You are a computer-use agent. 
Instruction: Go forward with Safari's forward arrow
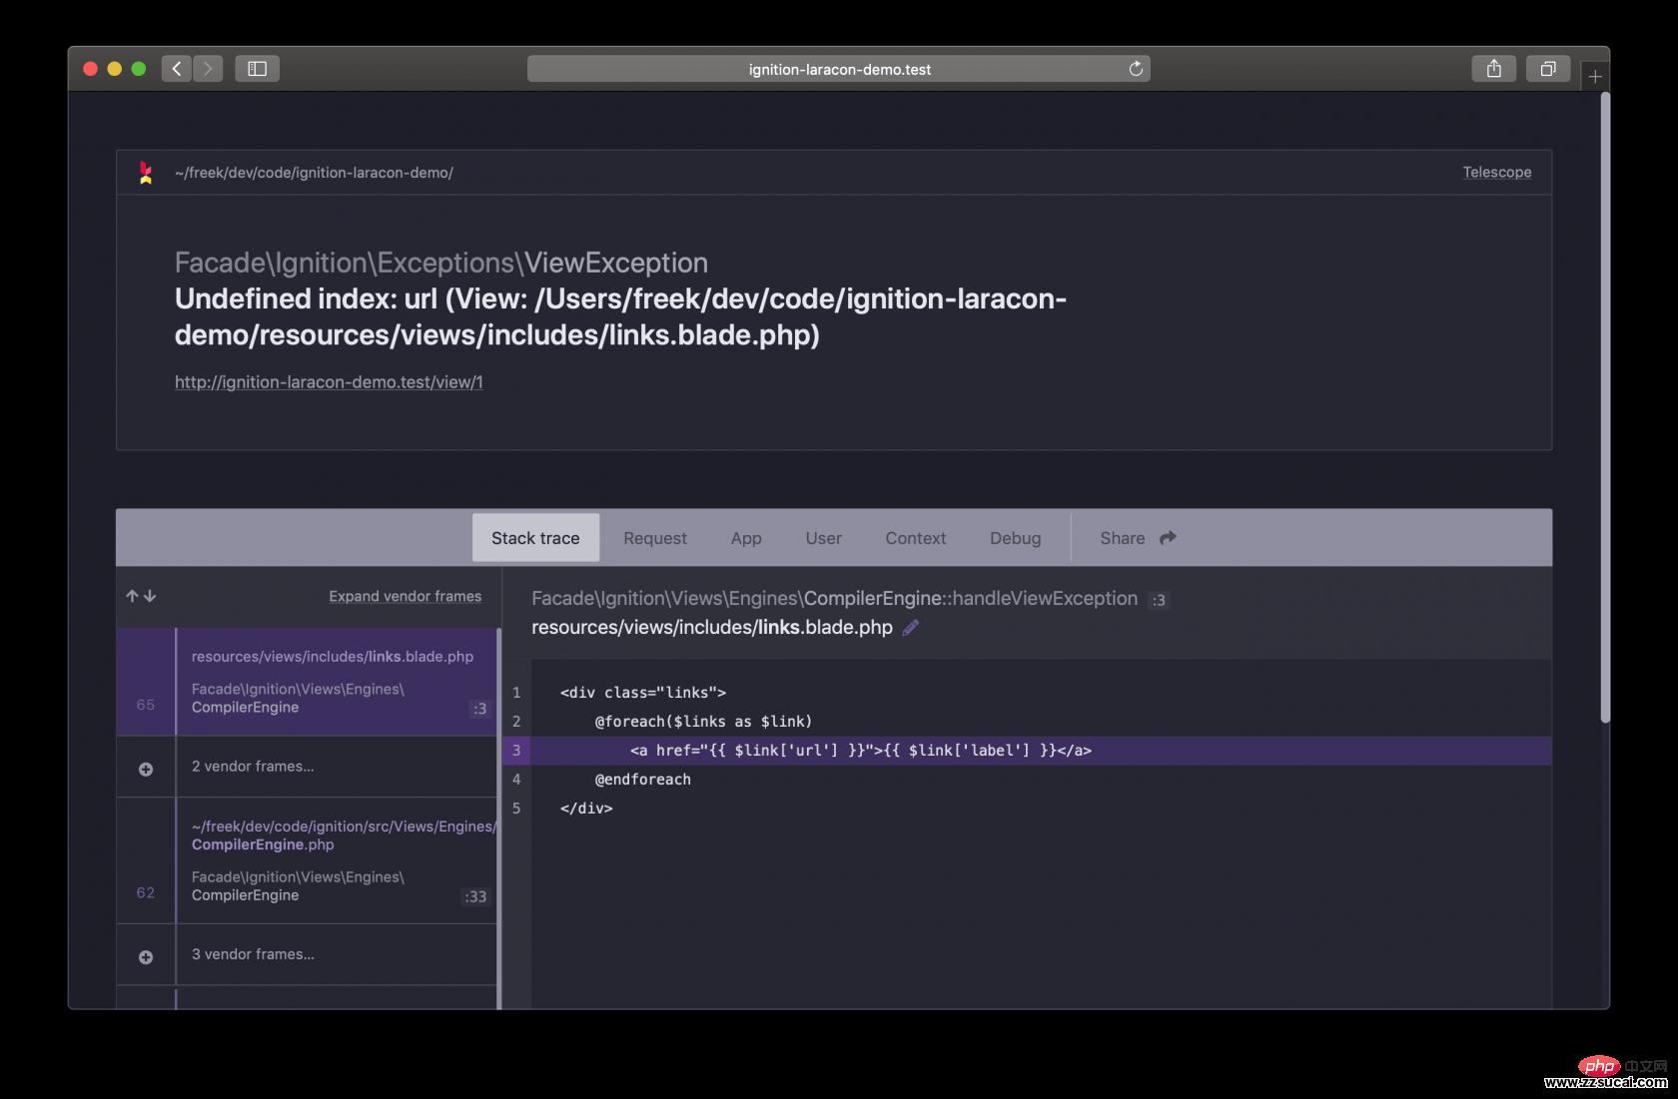(208, 69)
